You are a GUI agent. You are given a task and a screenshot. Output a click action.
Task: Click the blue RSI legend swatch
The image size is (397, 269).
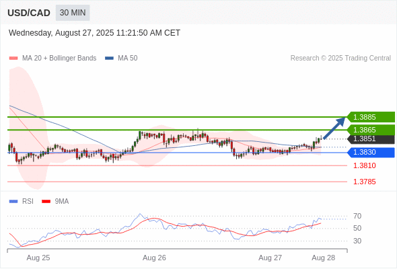tap(13, 202)
